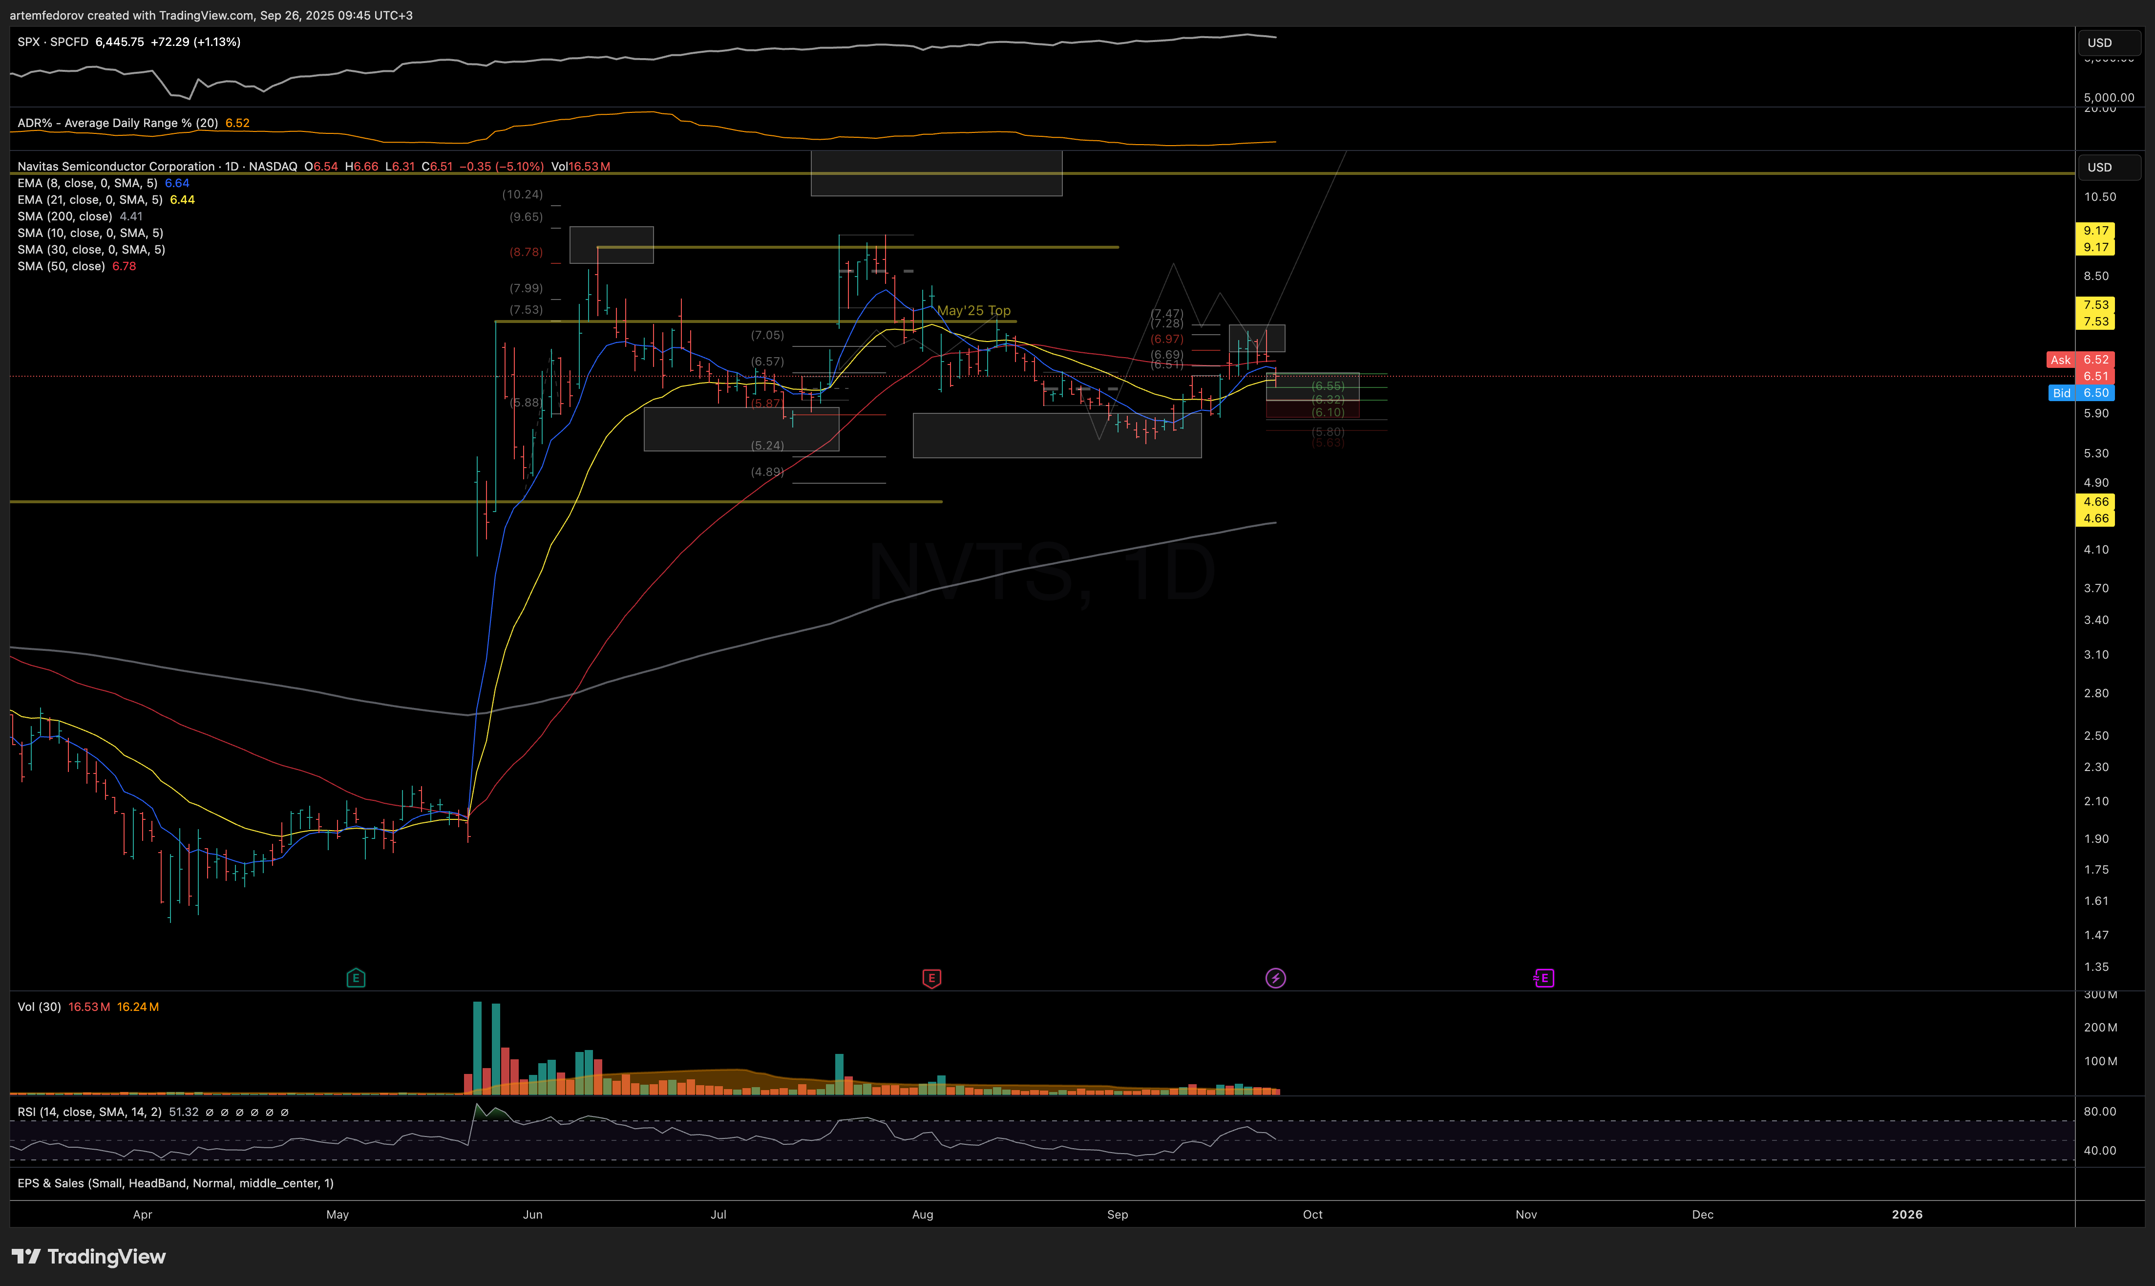Click the 80.00 RSI scale label
Screen dimensions: 2155x1286
(x=2100, y=1111)
